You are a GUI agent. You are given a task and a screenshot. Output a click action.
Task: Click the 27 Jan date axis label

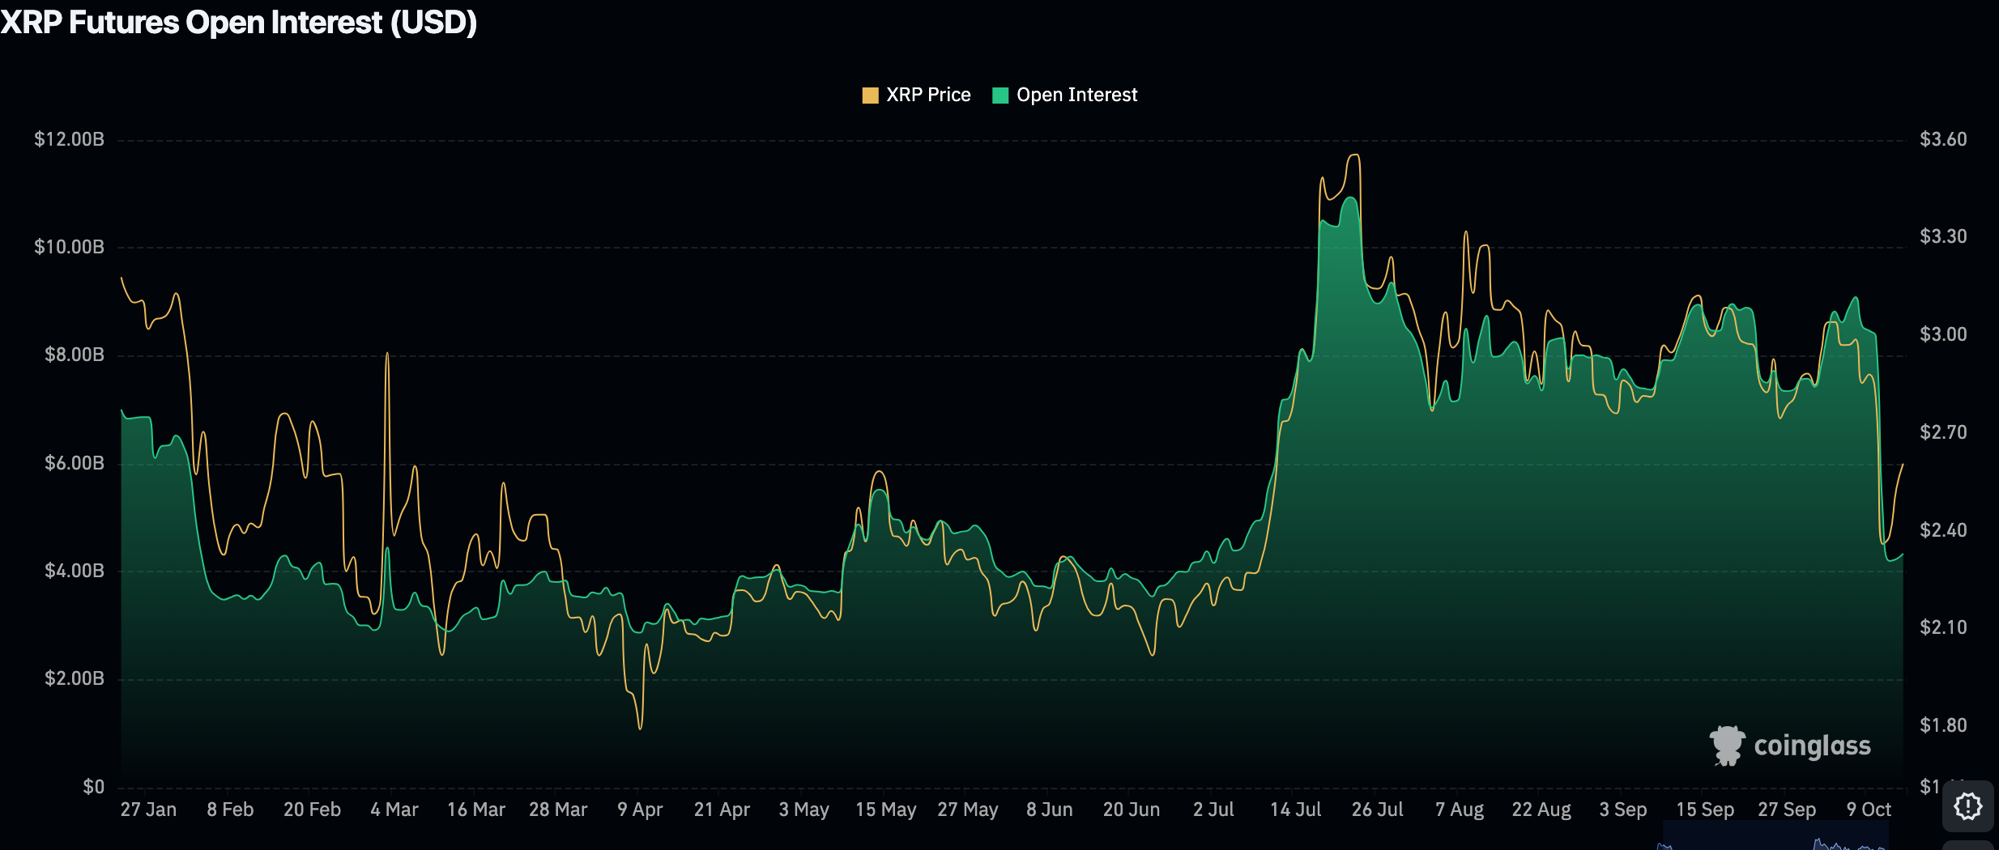148,810
